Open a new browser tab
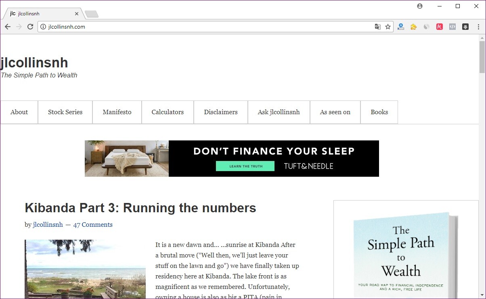Screen dimensions: 486x299 click(92, 14)
